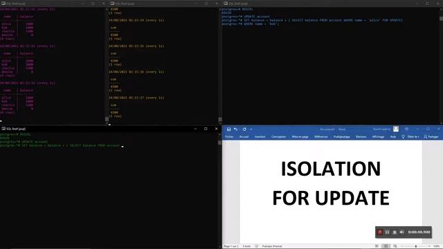Click the 100% zoom level in Word

pyautogui.click(x=437, y=246)
